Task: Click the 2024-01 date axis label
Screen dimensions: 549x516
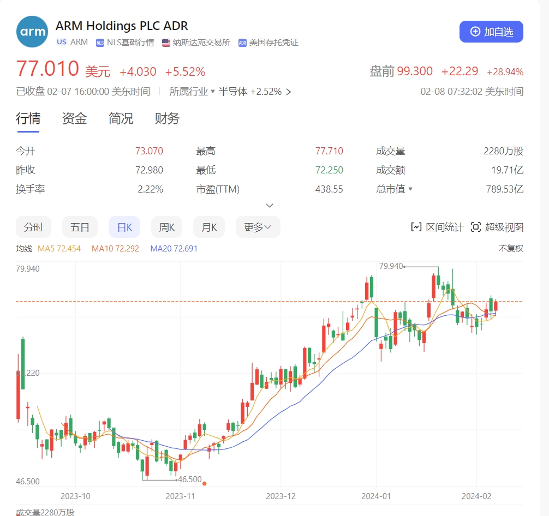Action: [376, 496]
